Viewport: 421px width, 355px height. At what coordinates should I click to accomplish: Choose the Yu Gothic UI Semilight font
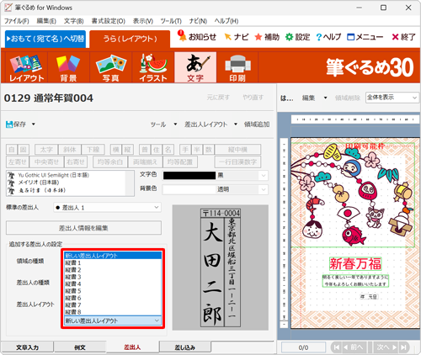pos(53,175)
